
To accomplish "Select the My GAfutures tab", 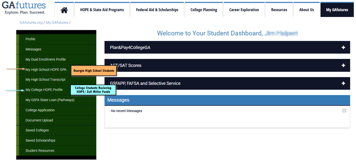I will [337, 10].
